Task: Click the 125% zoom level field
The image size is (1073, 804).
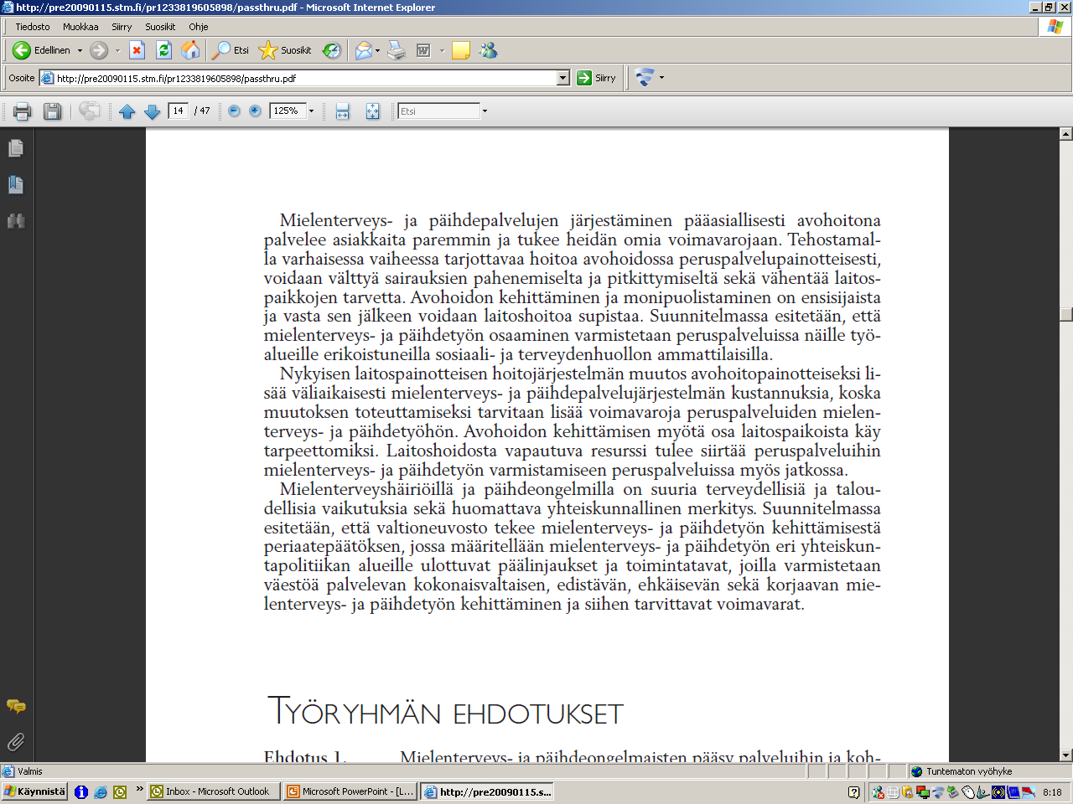Action: click(x=288, y=111)
